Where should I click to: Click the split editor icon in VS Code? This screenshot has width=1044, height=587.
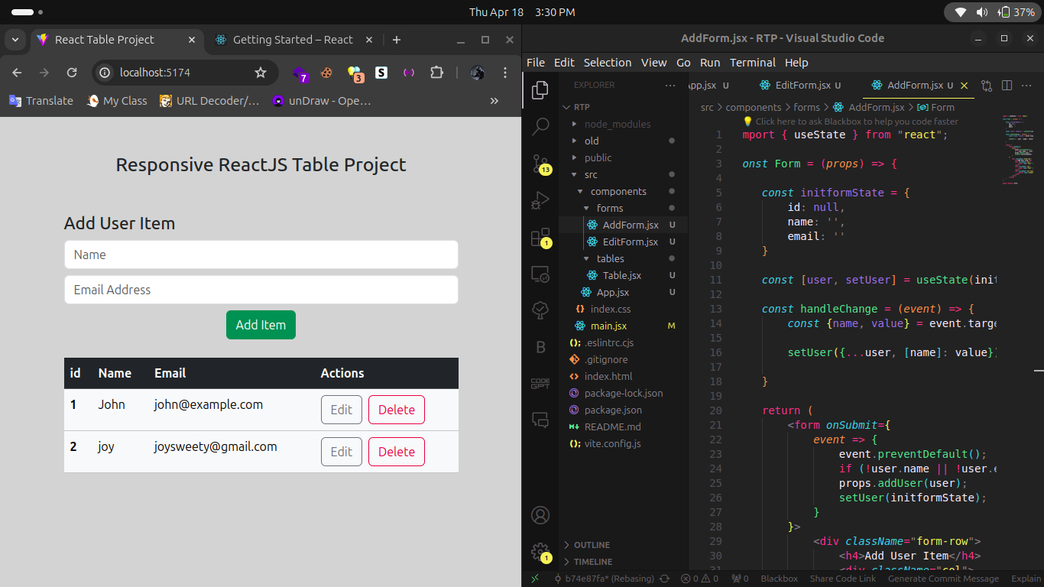[1007, 86]
